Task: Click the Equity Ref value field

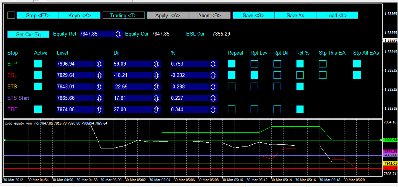Action: pyautogui.click(x=97, y=34)
